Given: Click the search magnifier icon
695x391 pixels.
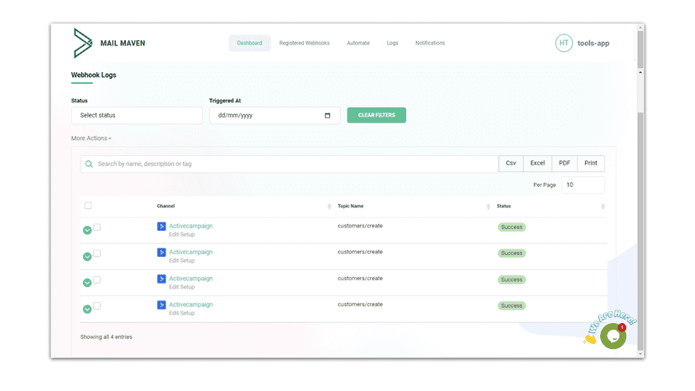Looking at the screenshot, I should click(89, 164).
